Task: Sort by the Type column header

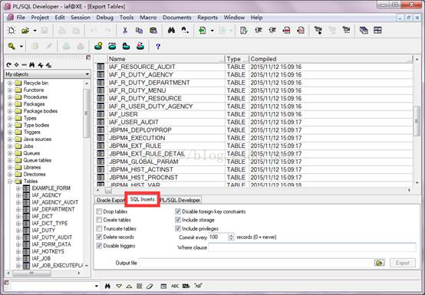Action: [x=237, y=59]
